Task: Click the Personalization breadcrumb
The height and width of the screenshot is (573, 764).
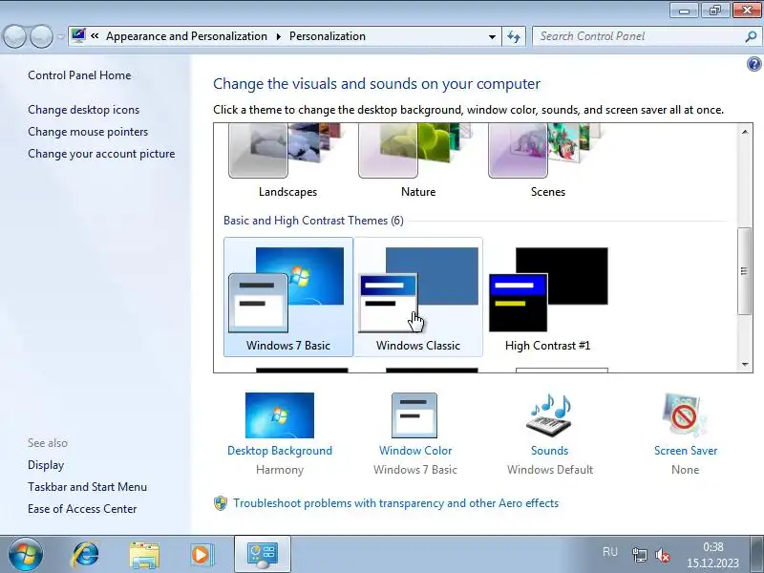Action: tap(328, 36)
